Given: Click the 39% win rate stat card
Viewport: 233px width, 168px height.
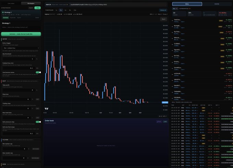Looking at the screenshot, I should pos(194,14).
